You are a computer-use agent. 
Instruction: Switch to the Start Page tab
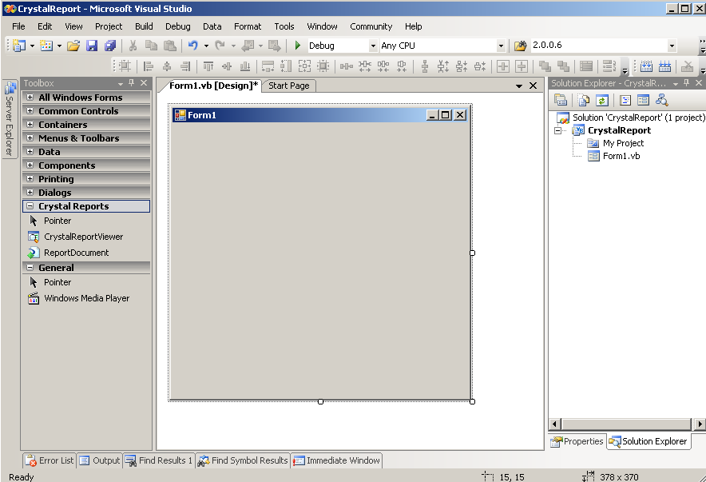point(288,86)
